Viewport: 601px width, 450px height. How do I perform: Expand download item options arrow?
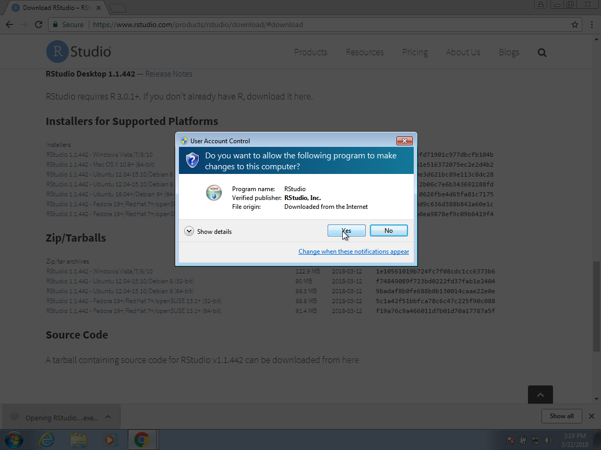[x=108, y=417]
